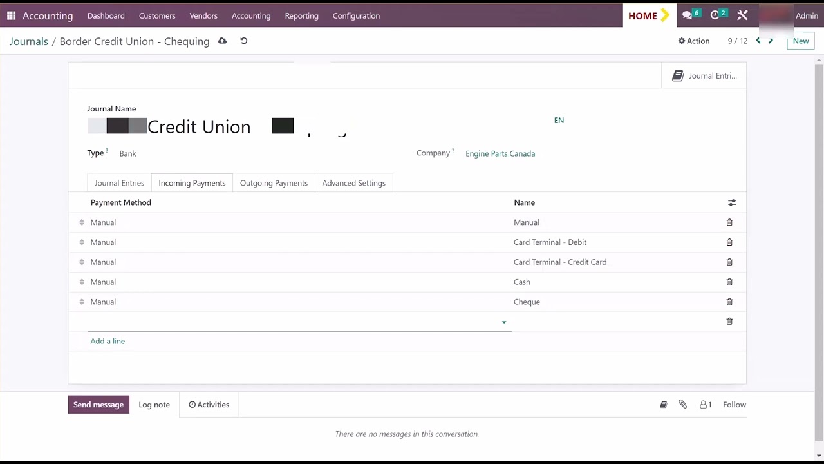Switch to the Journal Entries tab
824x464 pixels.
point(119,183)
